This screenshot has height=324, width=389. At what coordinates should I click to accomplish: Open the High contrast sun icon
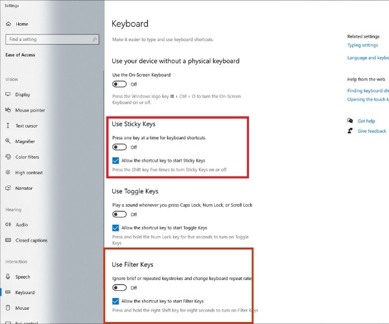point(8,172)
